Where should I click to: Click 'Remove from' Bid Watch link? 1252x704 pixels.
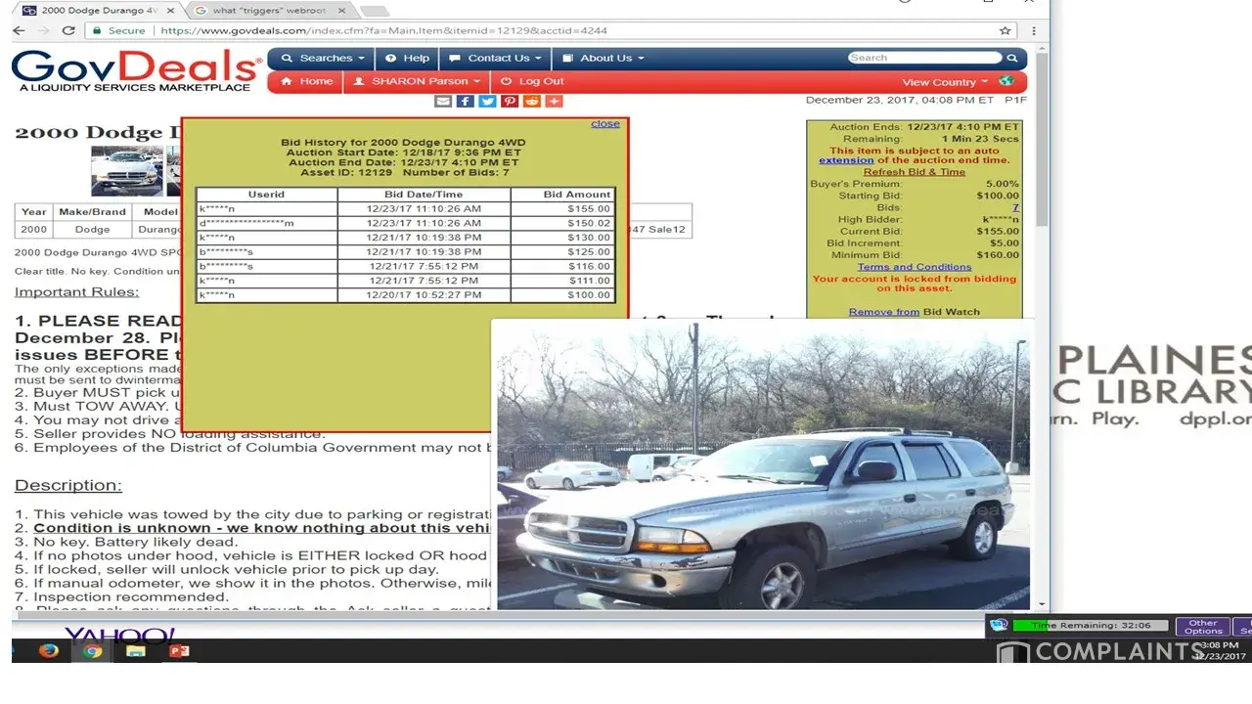coord(884,312)
